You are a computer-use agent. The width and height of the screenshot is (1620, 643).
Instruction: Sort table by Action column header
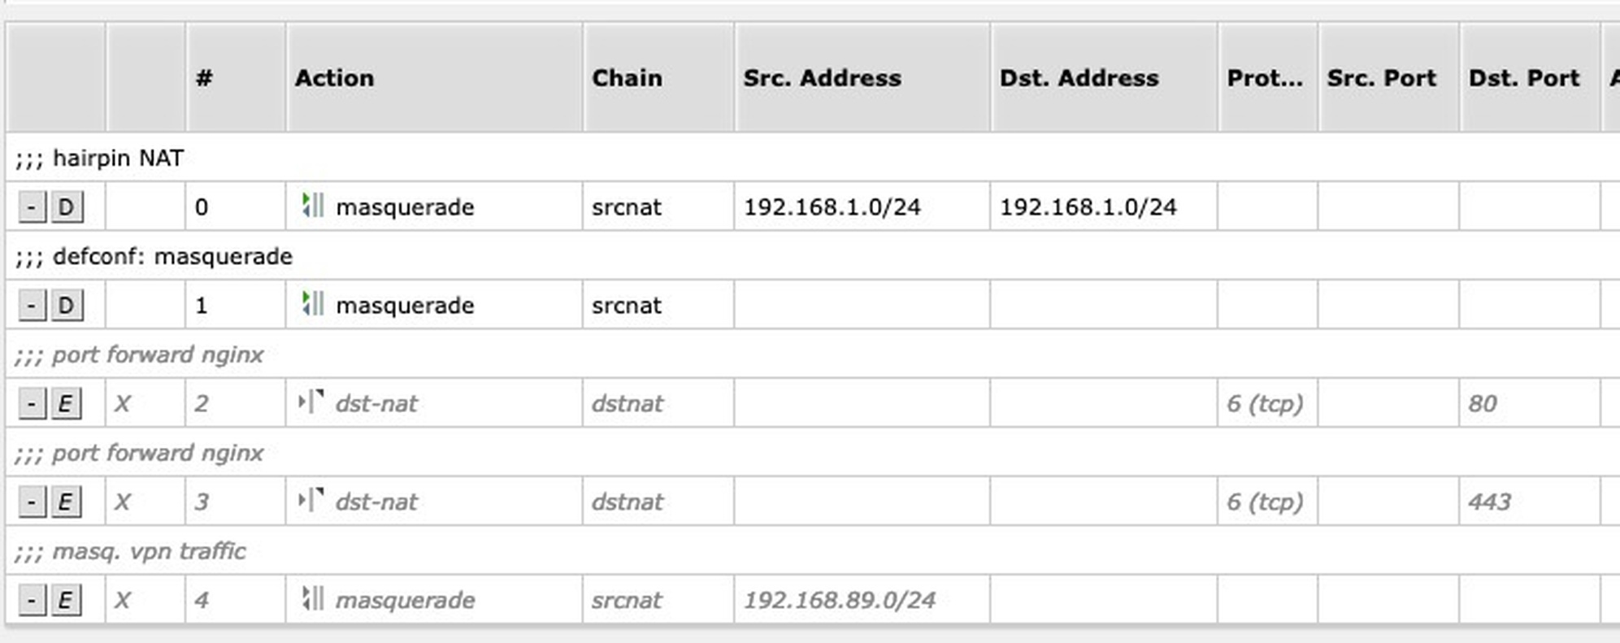pyautogui.click(x=434, y=77)
